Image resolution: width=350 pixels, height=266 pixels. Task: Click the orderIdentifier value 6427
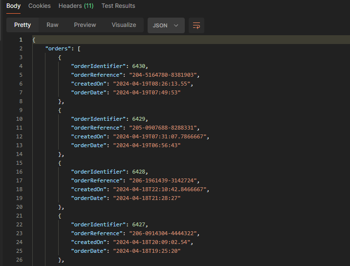click(x=139, y=224)
